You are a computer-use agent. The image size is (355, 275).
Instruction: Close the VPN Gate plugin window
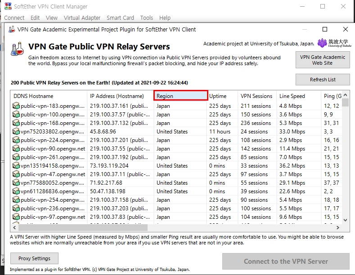click(x=345, y=29)
